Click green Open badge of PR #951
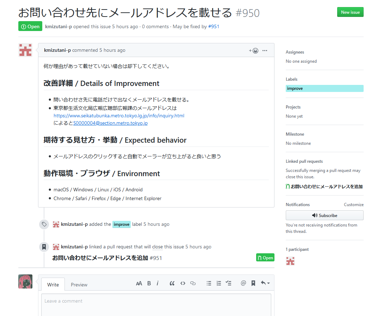 pyautogui.click(x=265, y=258)
